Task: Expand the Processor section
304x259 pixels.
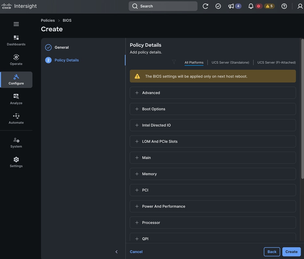Action: (213, 223)
